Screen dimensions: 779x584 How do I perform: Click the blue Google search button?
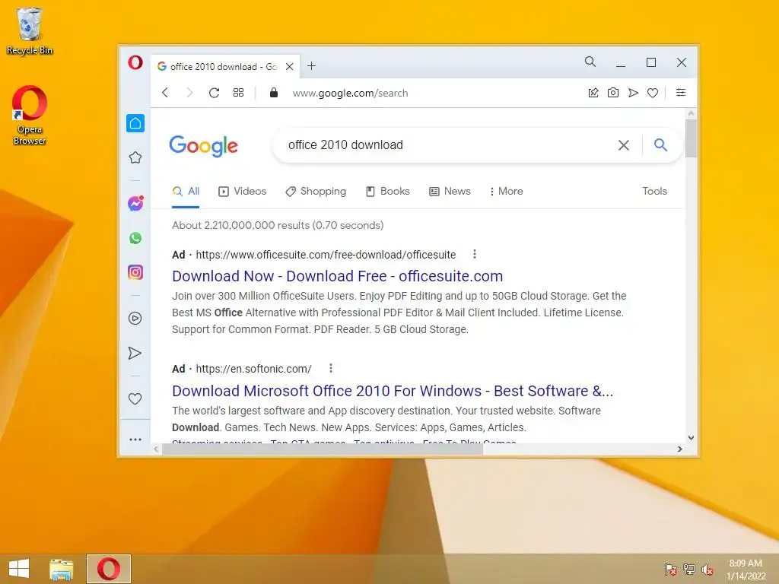(x=660, y=145)
